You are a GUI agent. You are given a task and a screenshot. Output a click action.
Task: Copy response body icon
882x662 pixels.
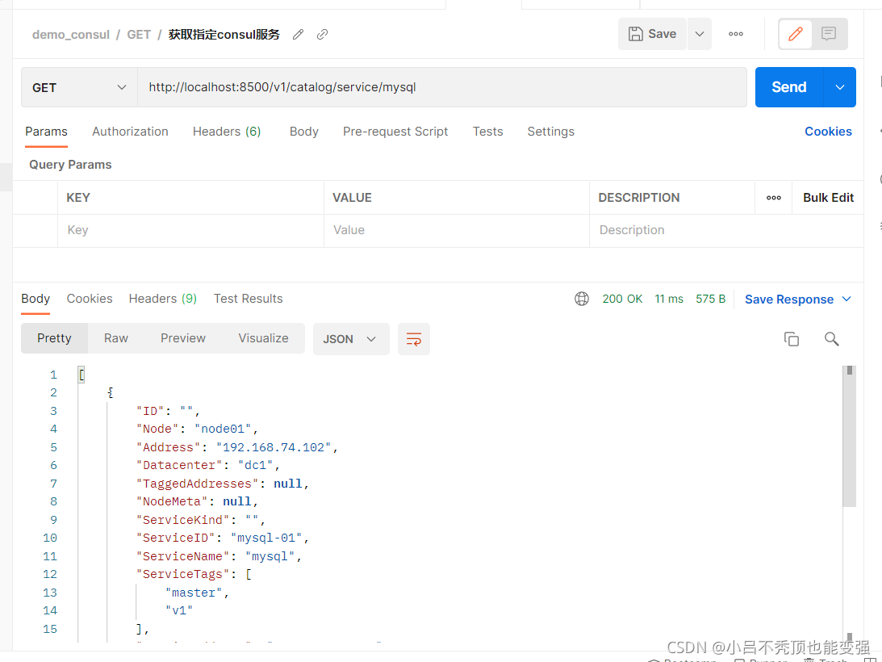click(792, 339)
